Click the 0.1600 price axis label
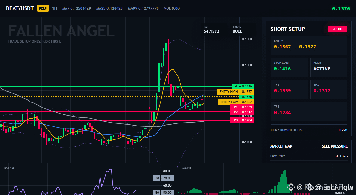The width and height of the screenshot is (356, 195). 247,39
